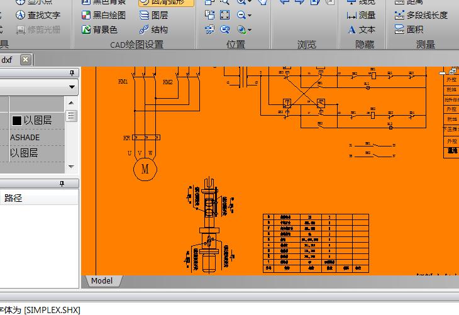
Task: Close the dxf document tab
Action: (x=25, y=60)
